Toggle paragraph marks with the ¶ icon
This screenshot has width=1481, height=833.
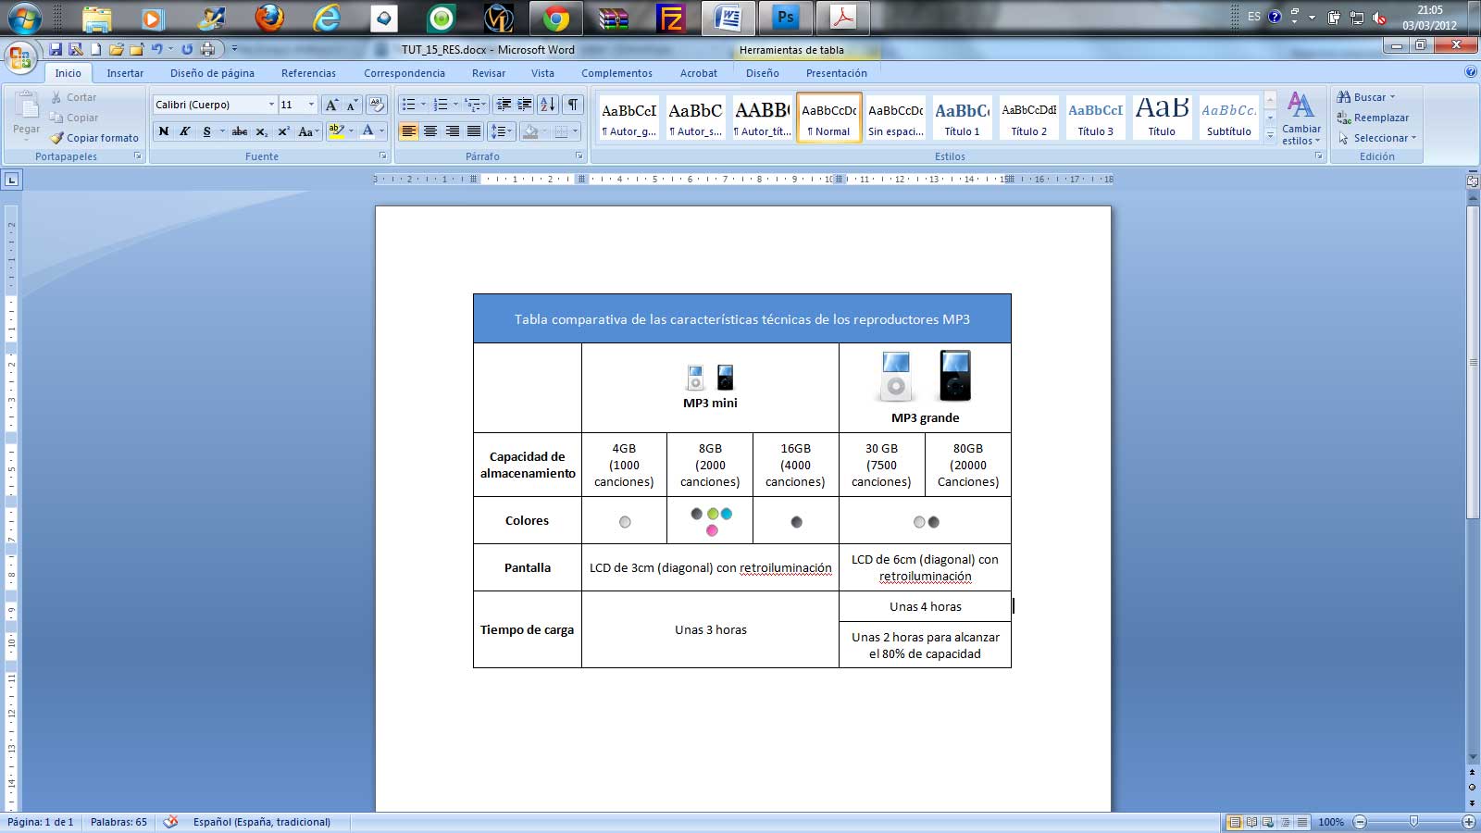click(x=573, y=105)
